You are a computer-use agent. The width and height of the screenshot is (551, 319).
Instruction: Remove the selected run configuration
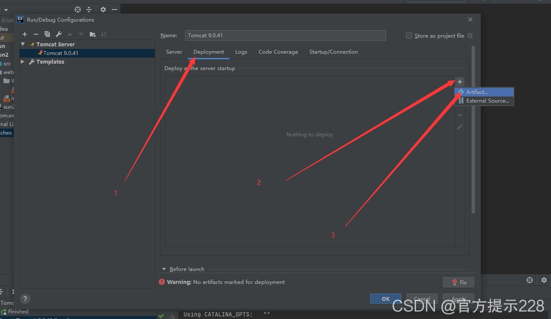(x=36, y=34)
